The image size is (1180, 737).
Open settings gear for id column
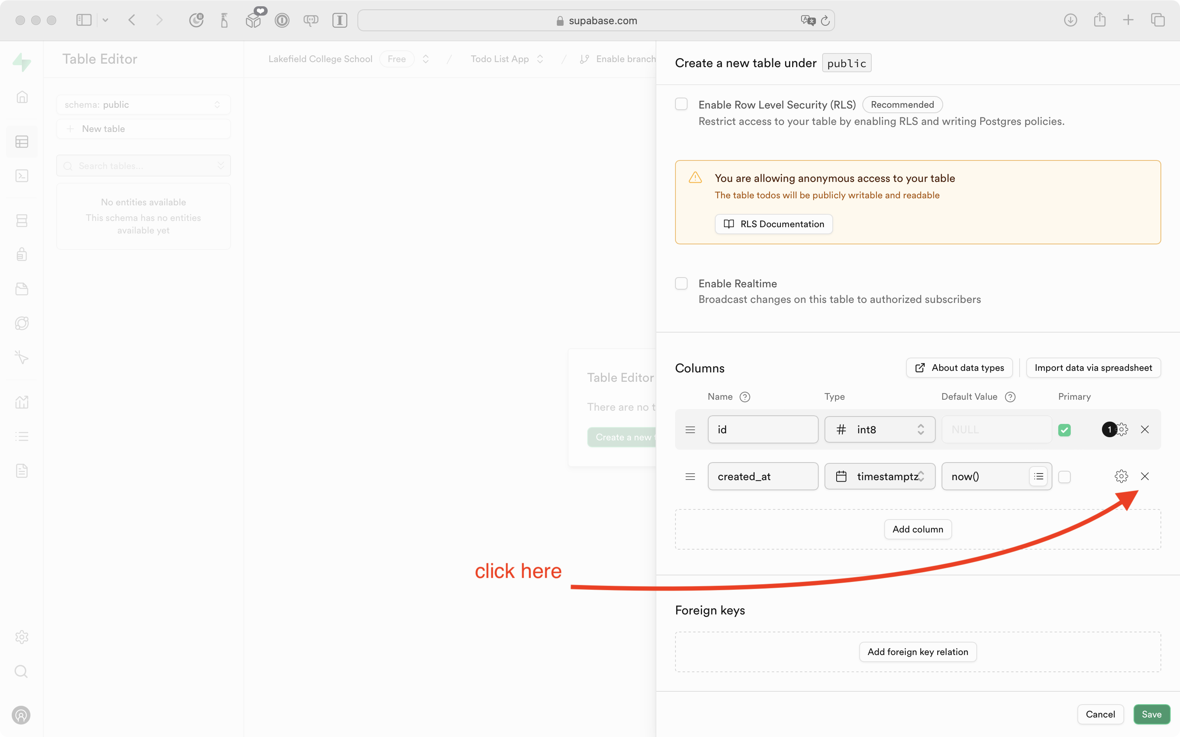coord(1122,429)
